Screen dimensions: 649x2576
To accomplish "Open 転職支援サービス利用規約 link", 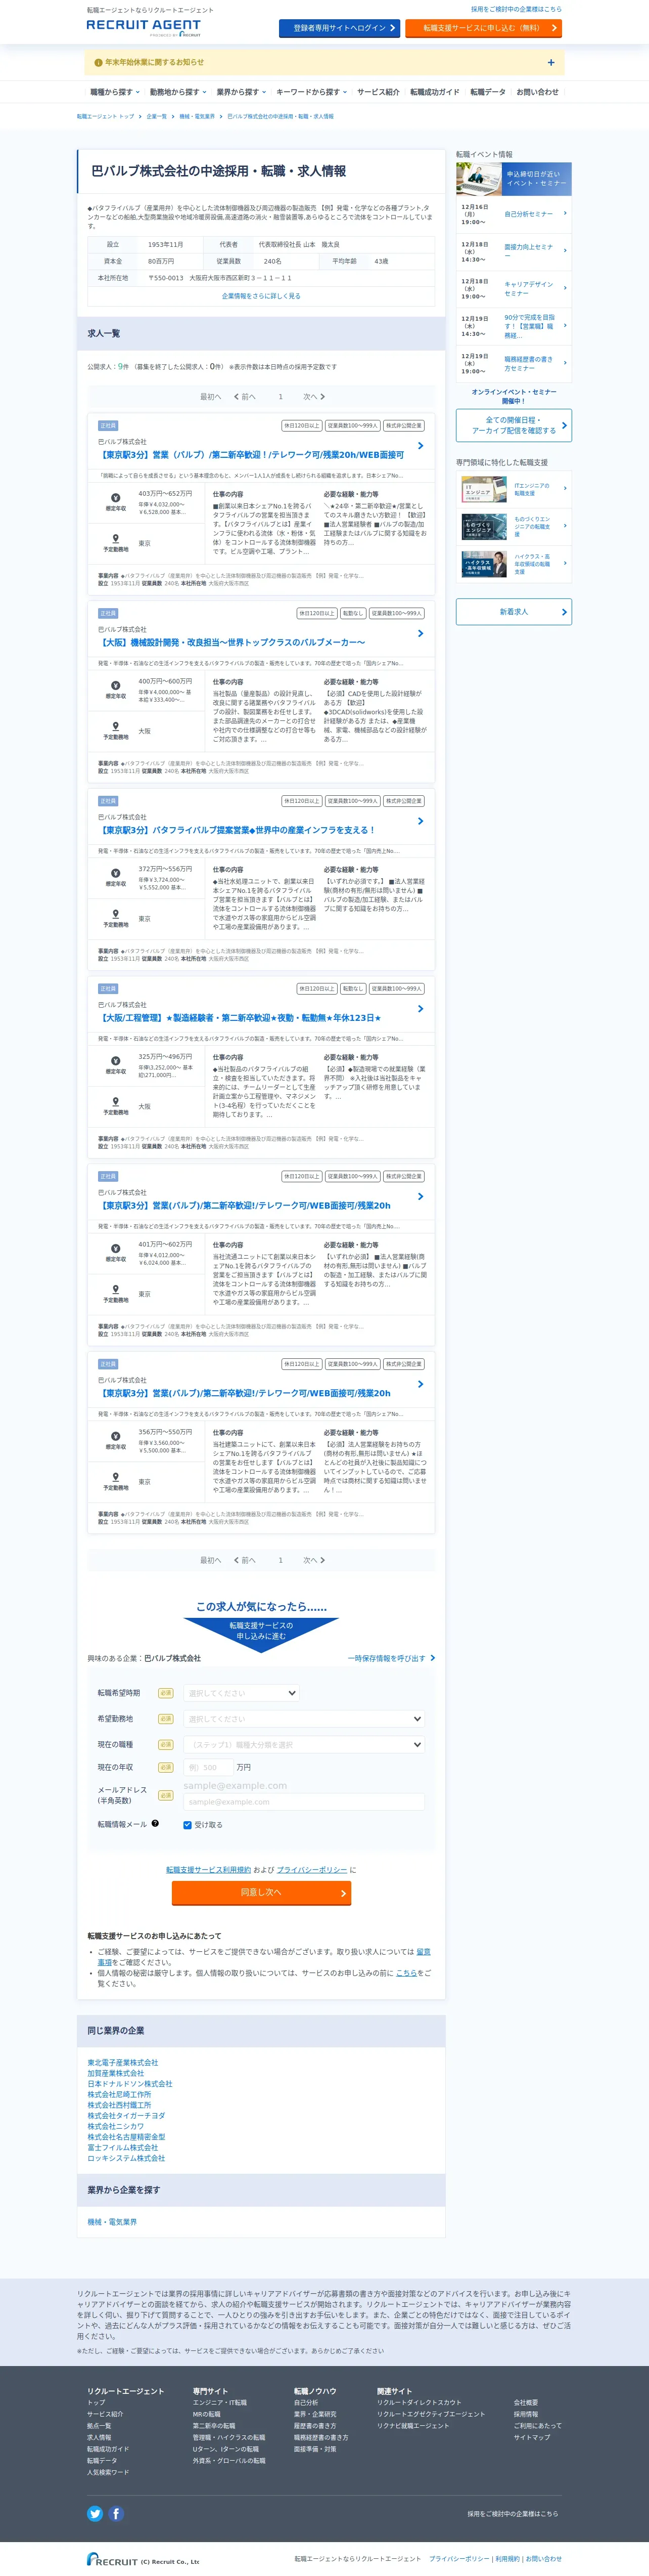I will click(209, 1870).
